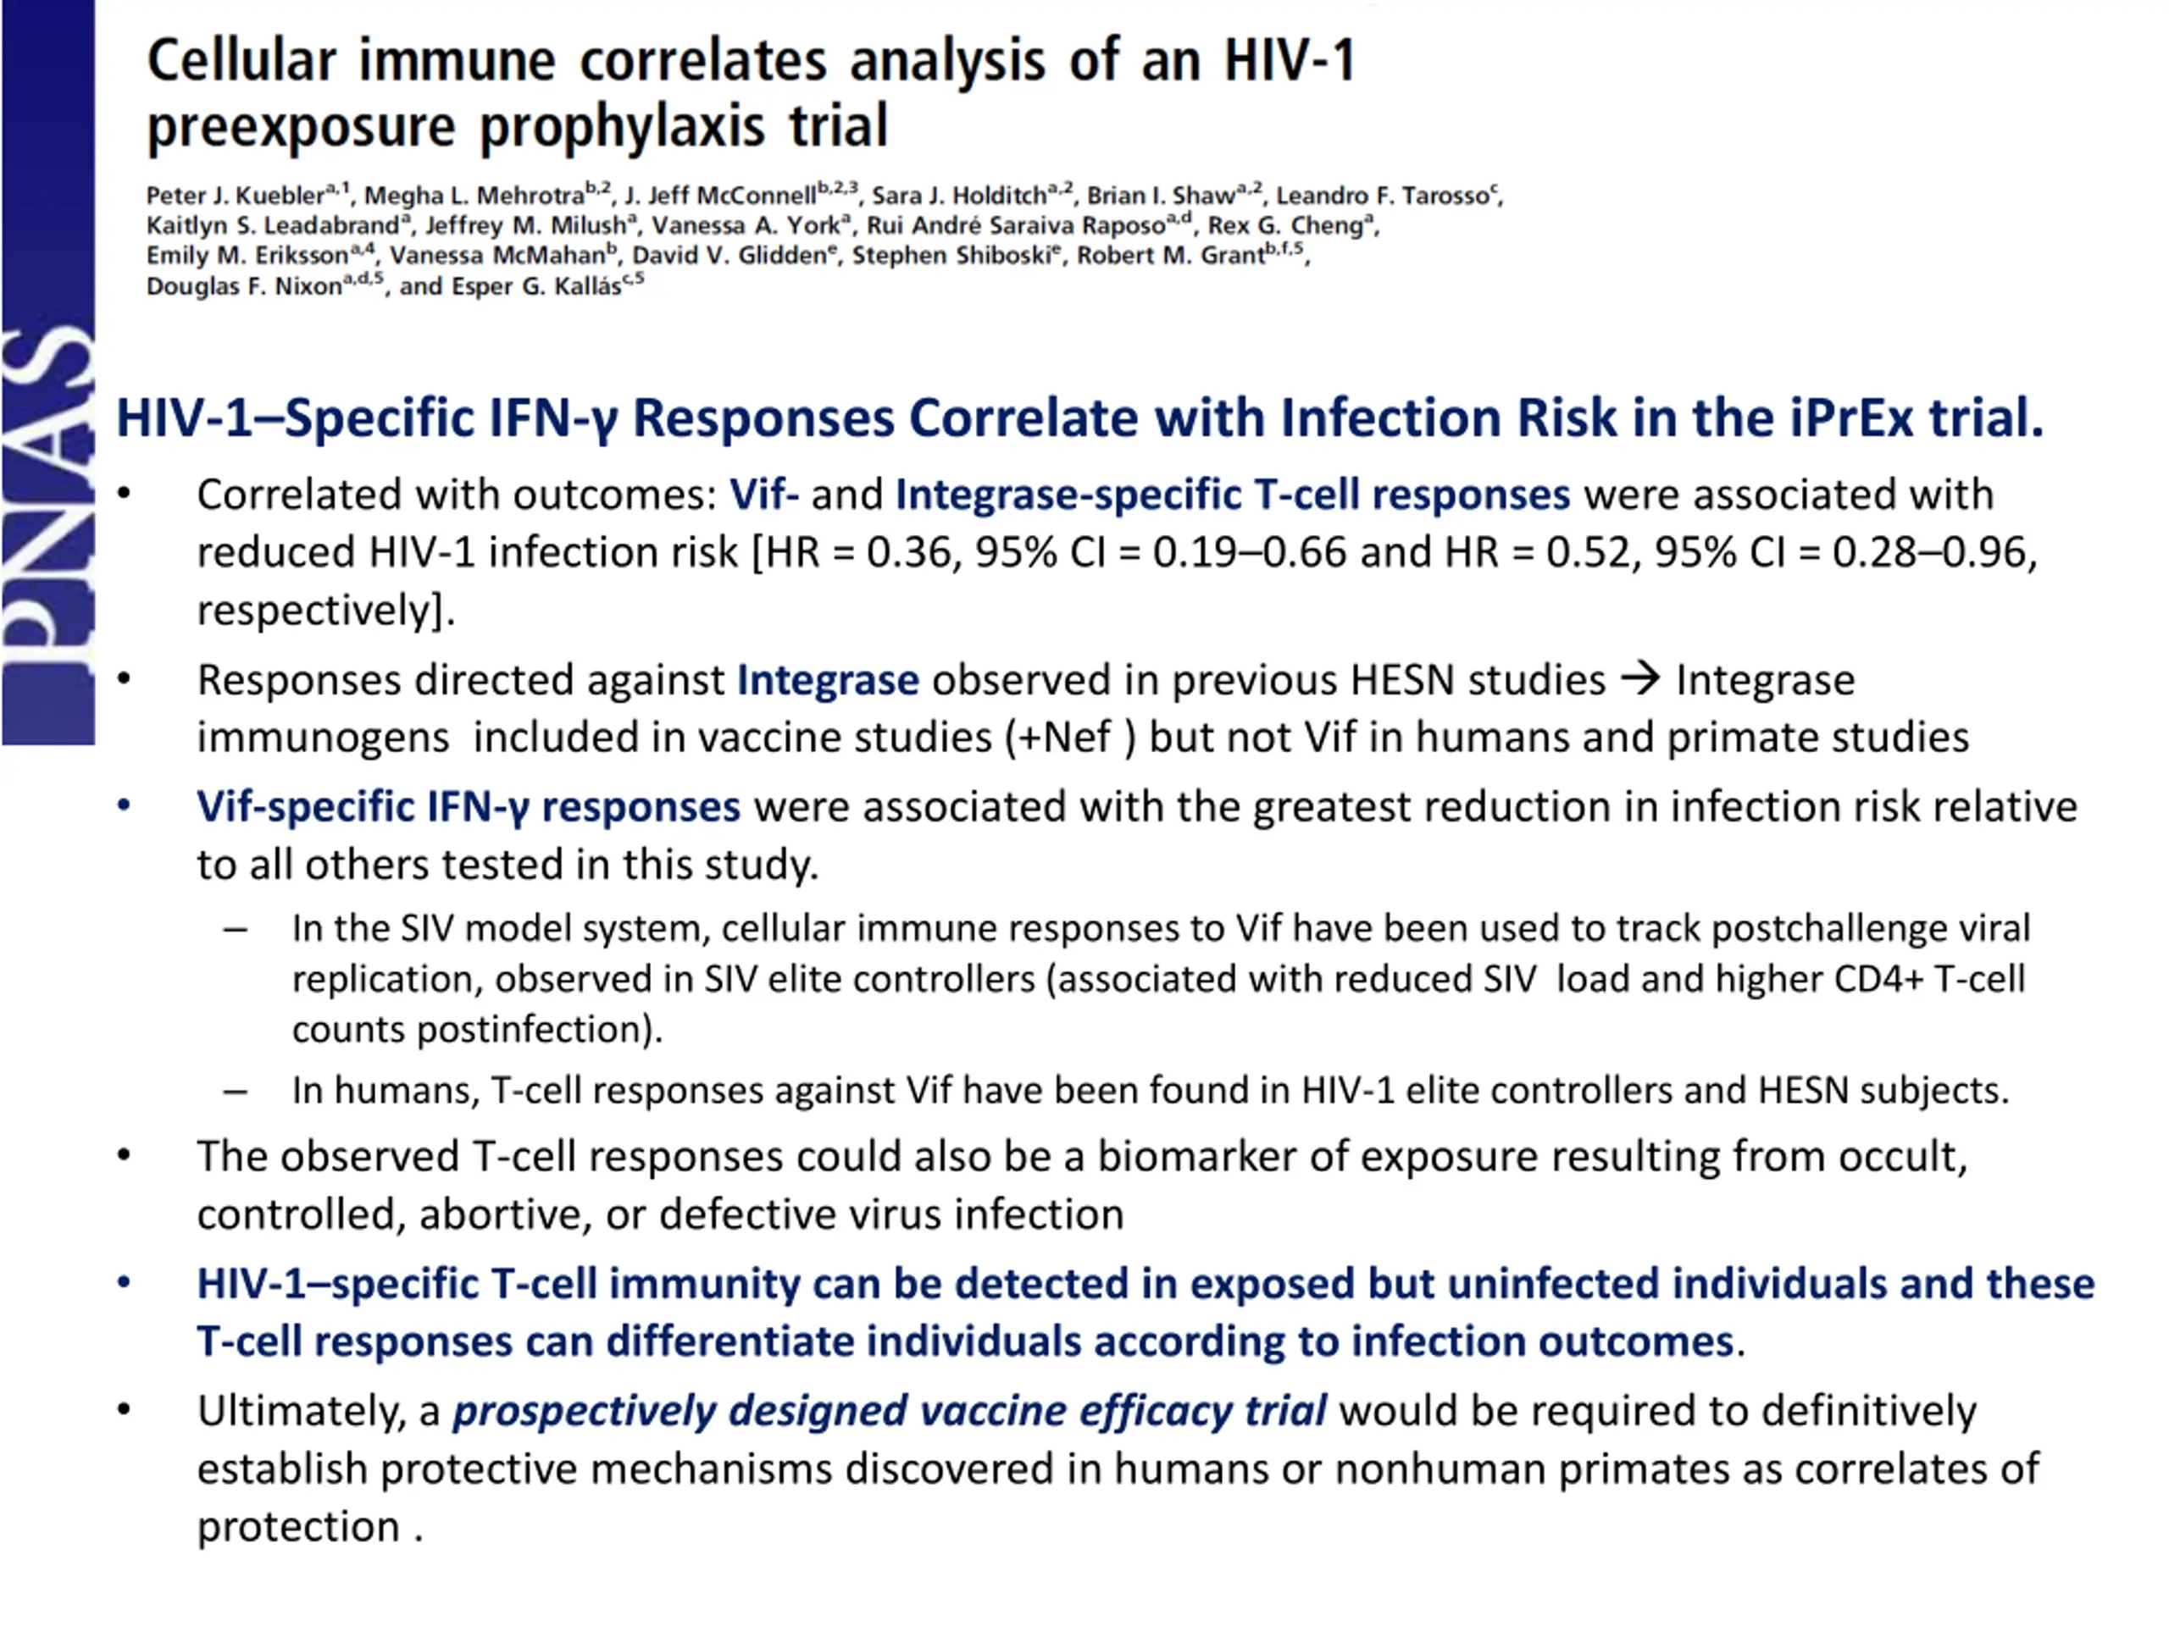Click the highlighted text 'Integrase-specific T-cell responses'
This screenshot has width=2169, height=1626.
(x=1233, y=494)
